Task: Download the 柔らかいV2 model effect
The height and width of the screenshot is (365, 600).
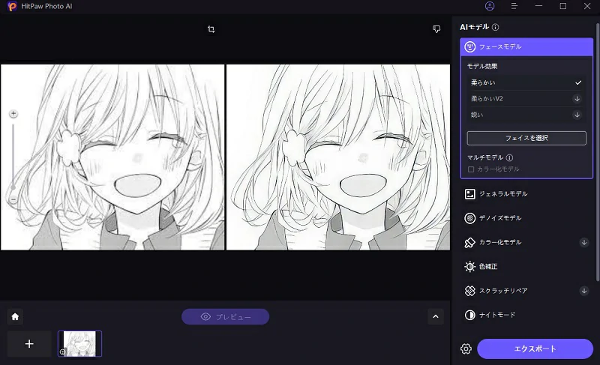Action: coord(577,99)
